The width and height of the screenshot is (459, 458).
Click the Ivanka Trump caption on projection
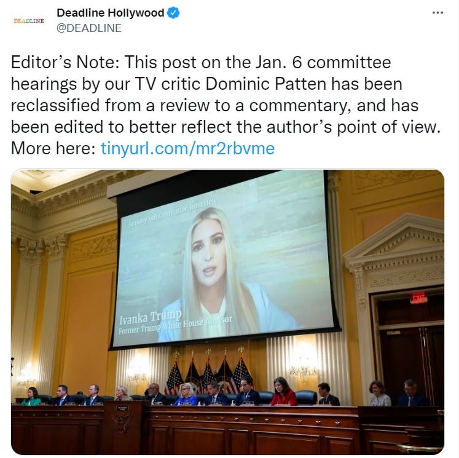(x=151, y=317)
